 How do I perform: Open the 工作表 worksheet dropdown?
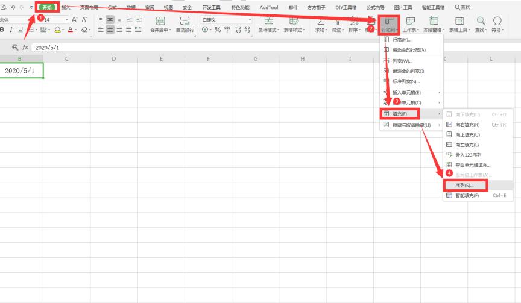[411, 25]
